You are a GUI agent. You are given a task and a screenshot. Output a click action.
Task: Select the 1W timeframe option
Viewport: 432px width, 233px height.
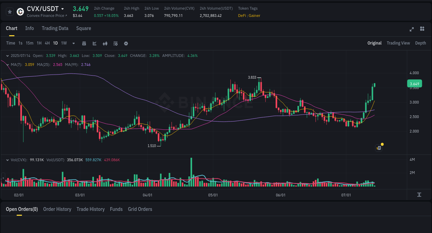click(x=64, y=43)
